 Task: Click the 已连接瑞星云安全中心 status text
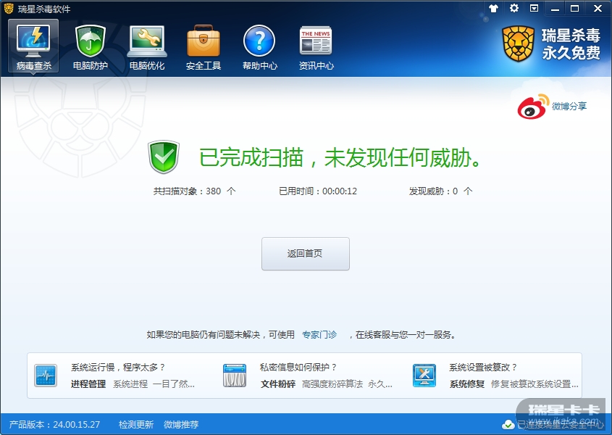[561, 424]
